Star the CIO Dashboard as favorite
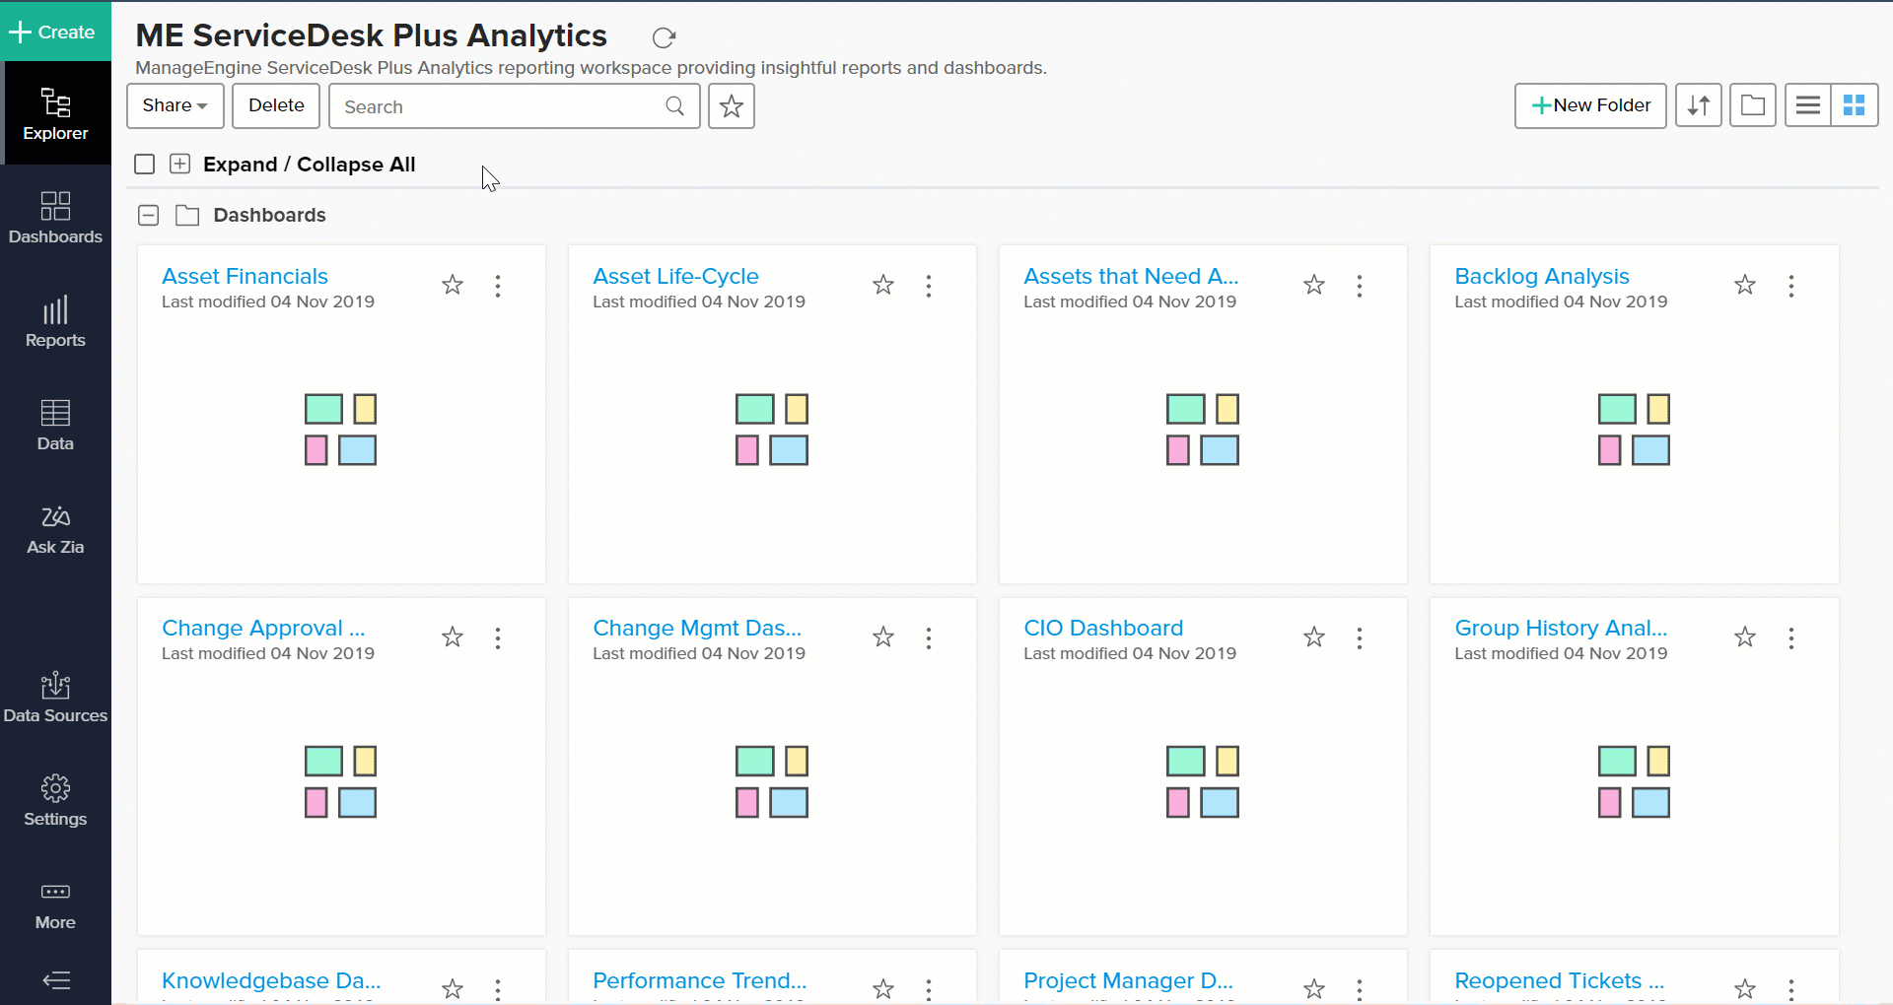This screenshot has width=1893, height=1005. coord(1314,637)
